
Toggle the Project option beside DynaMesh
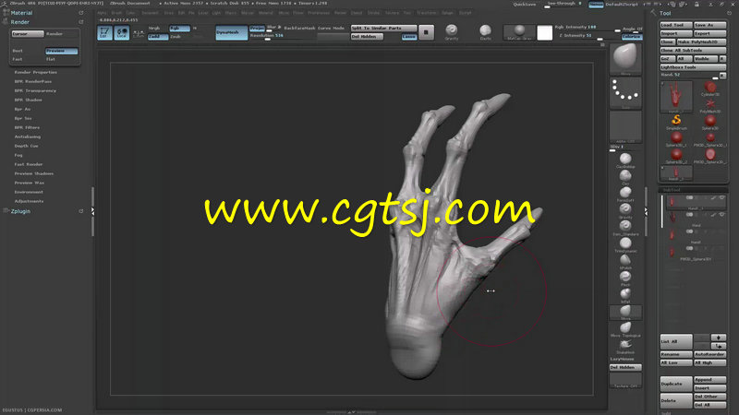[257, 29]
